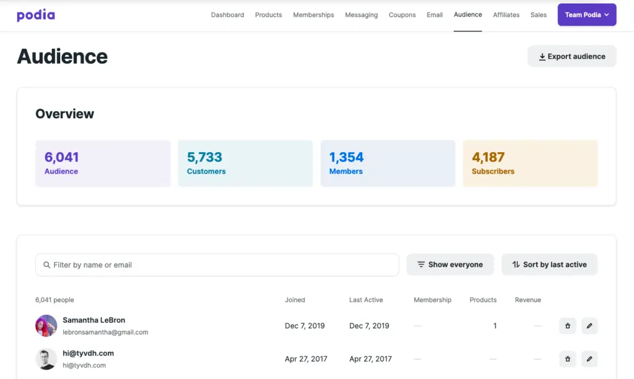Open the Team Podia dropdown

click(586, 15)
